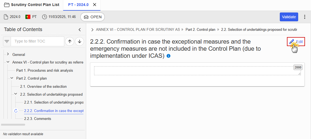
Task: Click the blue info icon after ICAS
Action: point(168,56)
